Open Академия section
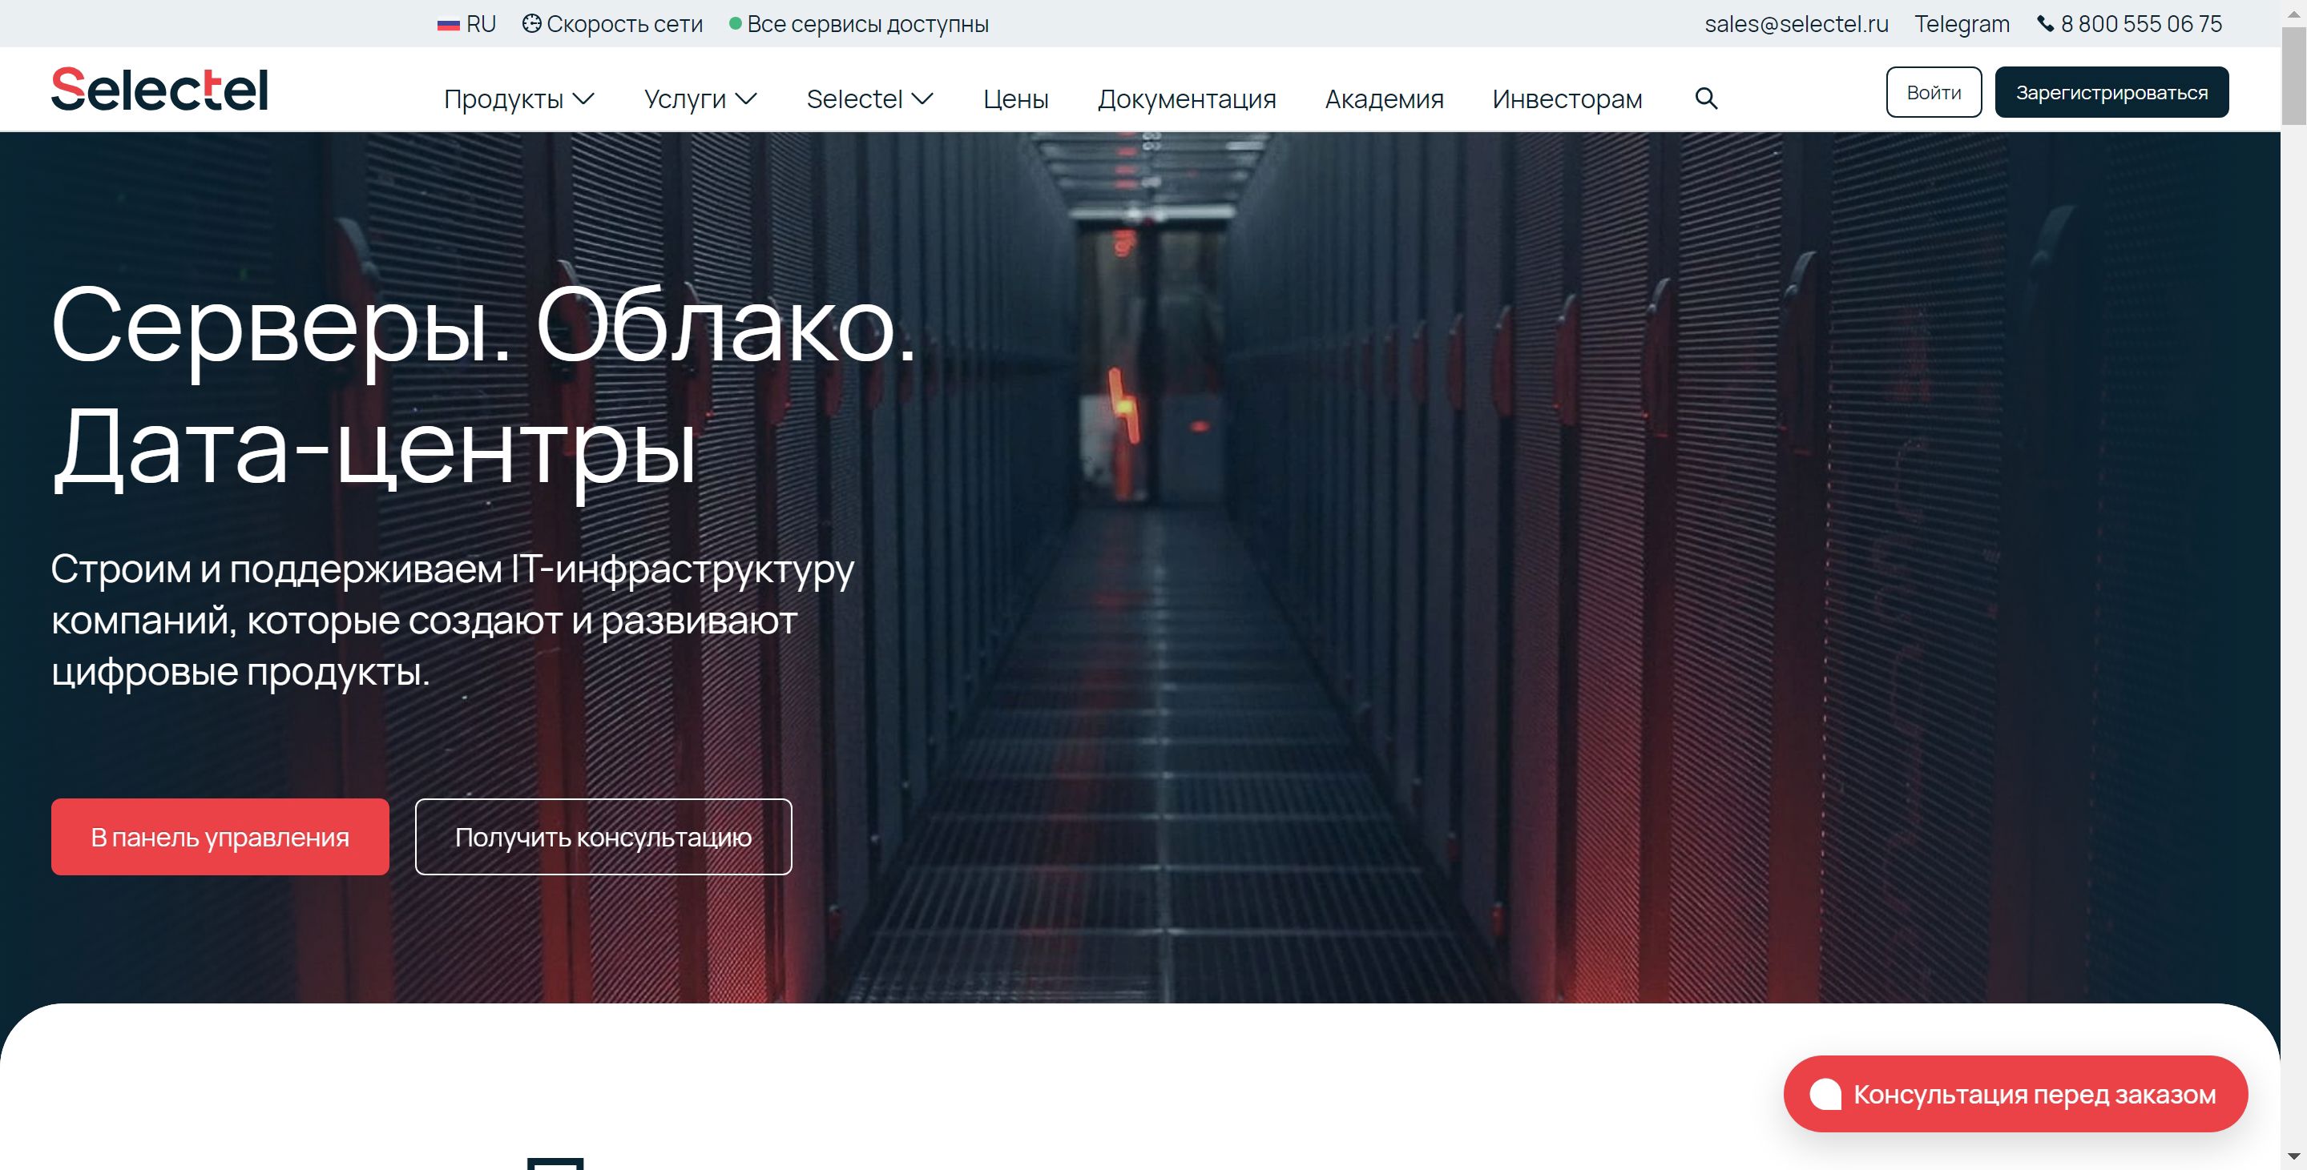The image size is (2307, 1170). click(x=1384, y=99)
